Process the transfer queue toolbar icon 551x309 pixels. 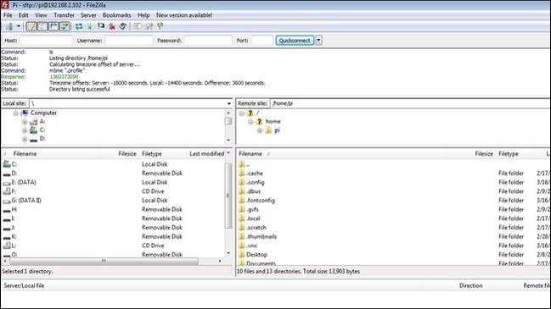click(90, 26)
